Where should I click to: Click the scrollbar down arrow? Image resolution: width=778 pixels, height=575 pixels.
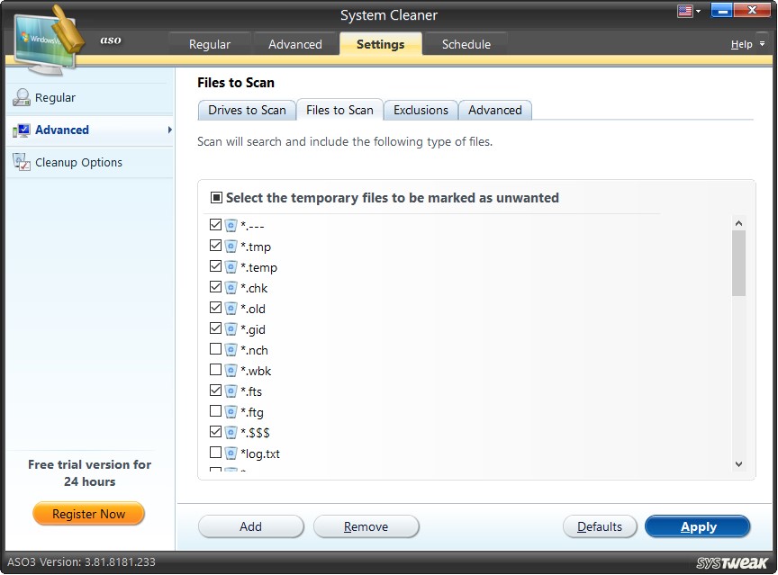click(x=738, y=463)
